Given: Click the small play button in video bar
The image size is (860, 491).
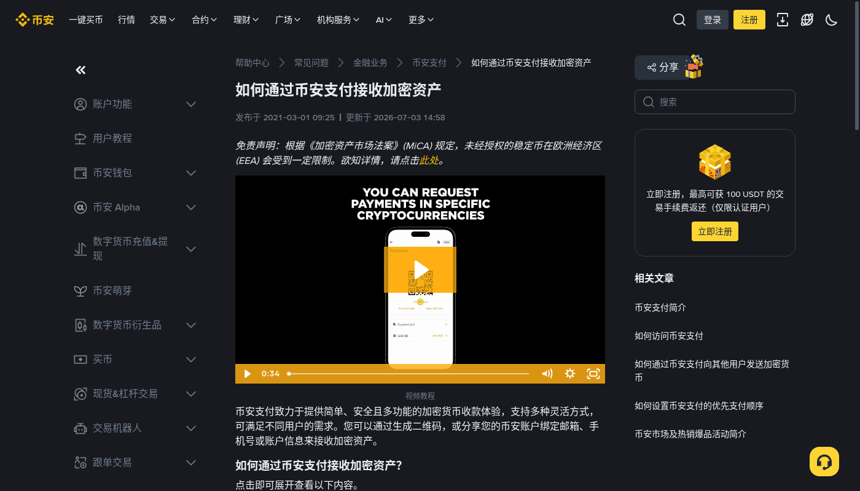Looking at the screenshot, I should (247, 374).
